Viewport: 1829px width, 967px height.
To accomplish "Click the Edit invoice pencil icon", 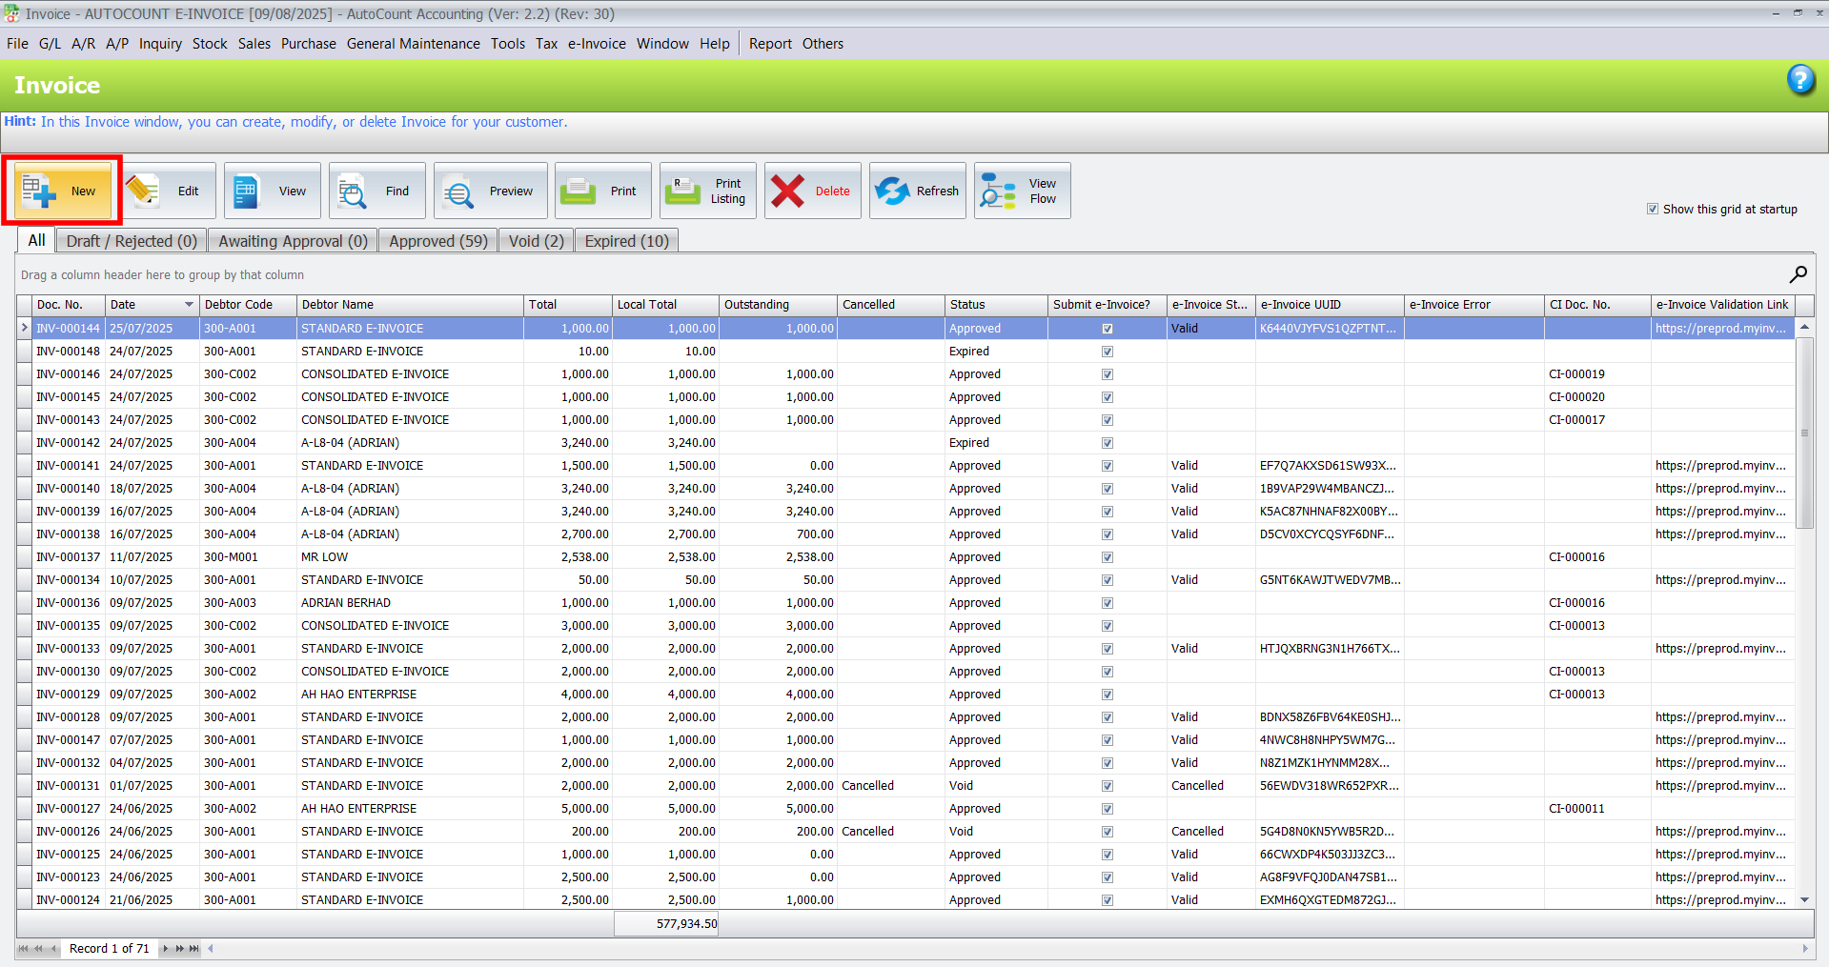I will click(x=143, y=191).
